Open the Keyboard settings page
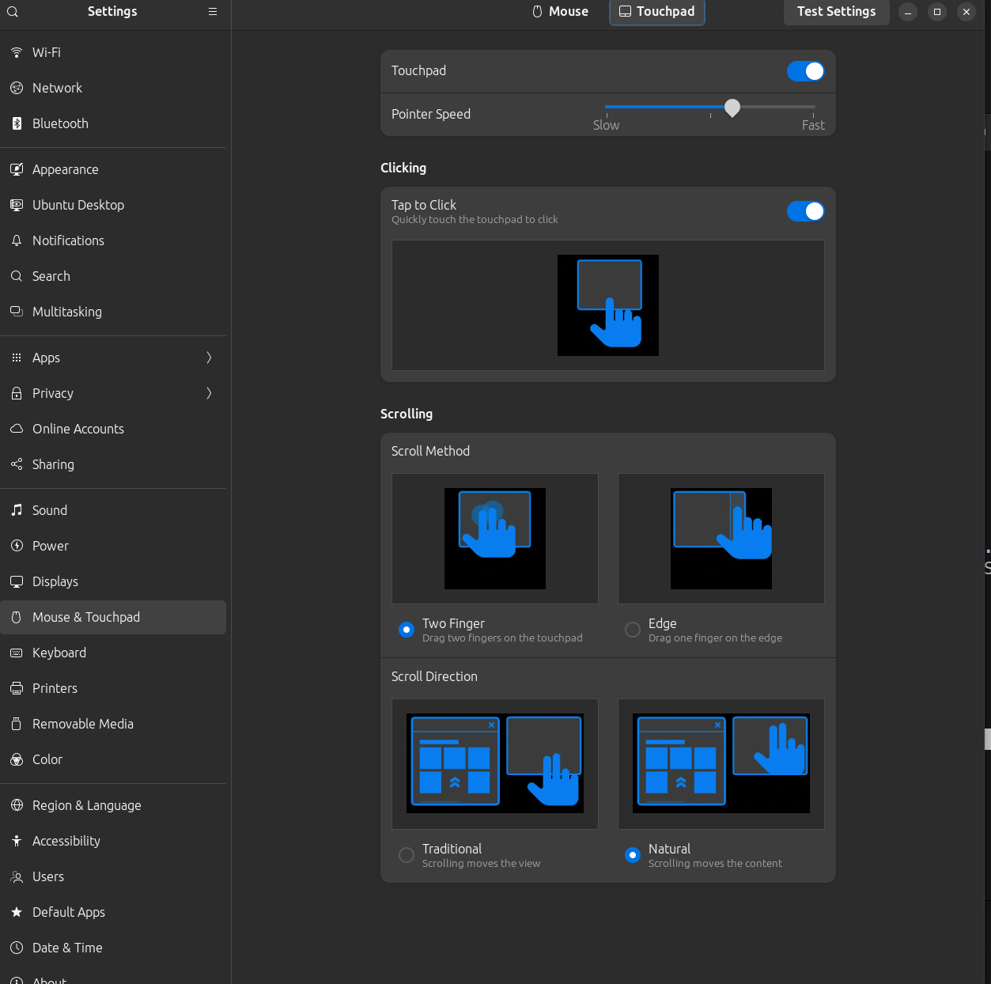 point(59,653)
